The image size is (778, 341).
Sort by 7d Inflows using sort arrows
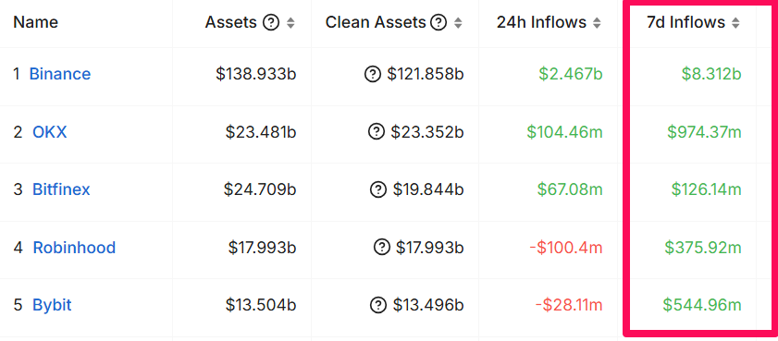click(x=735, y=23)
